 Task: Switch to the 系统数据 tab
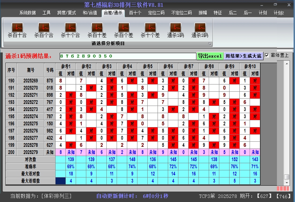27,13
